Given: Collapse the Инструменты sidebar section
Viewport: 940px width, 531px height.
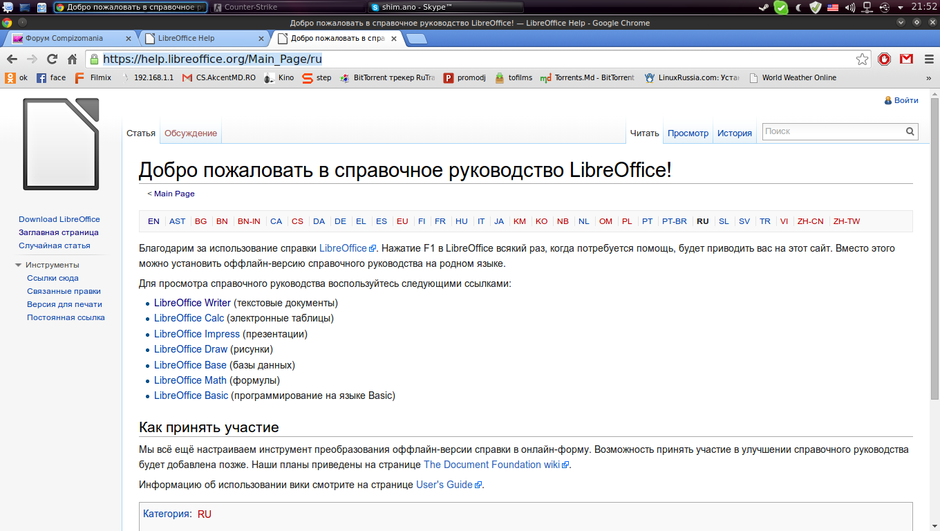Looking at the screenshot, I should [x=19, y=265].
